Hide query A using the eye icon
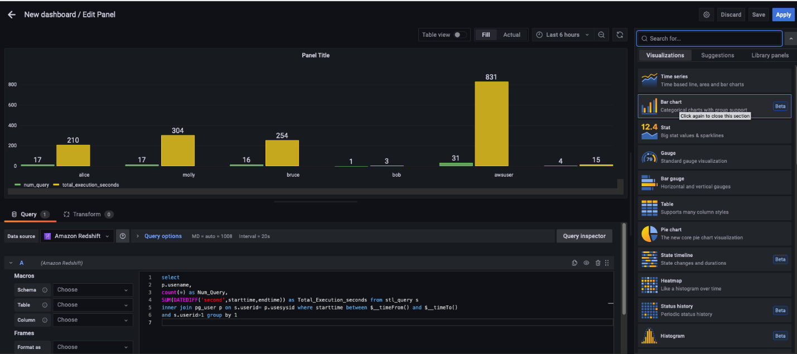 pos(586,263)
